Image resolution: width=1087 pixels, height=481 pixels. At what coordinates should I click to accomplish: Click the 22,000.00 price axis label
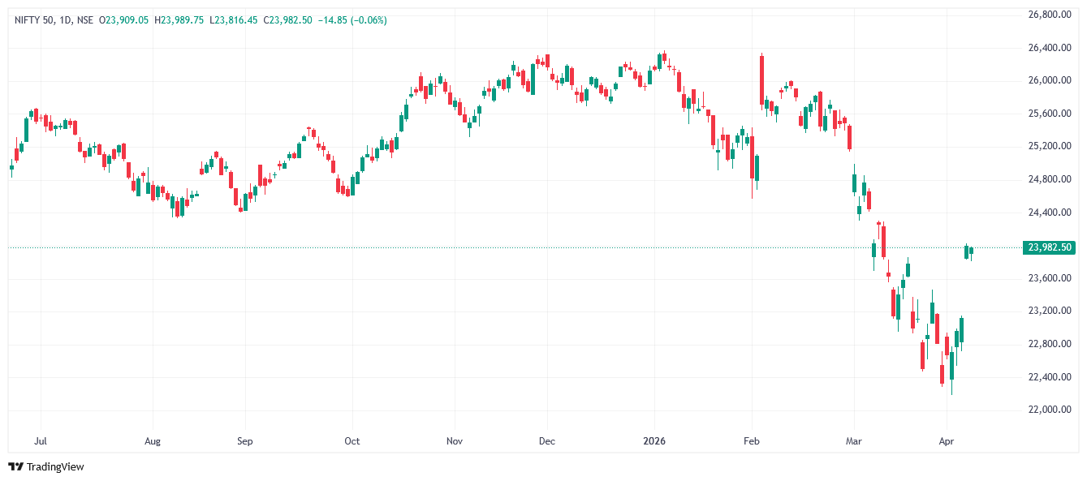[1050, 410]
